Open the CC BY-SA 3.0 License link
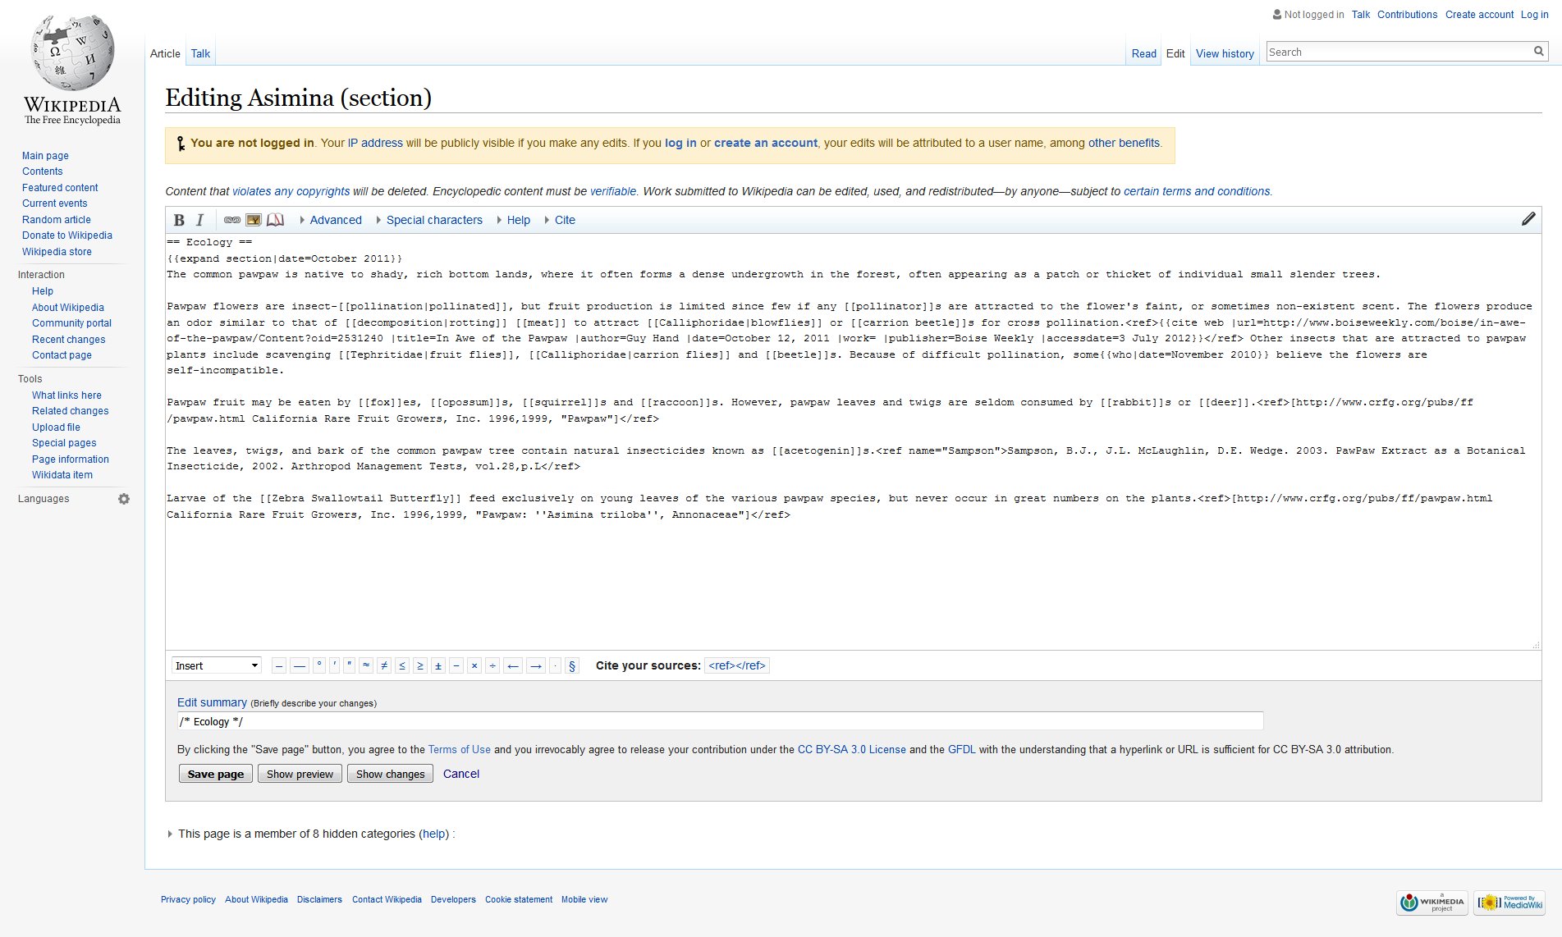The width and height of the screenshot is (1562, 937). pyautogui.click(x=852, y=750)
